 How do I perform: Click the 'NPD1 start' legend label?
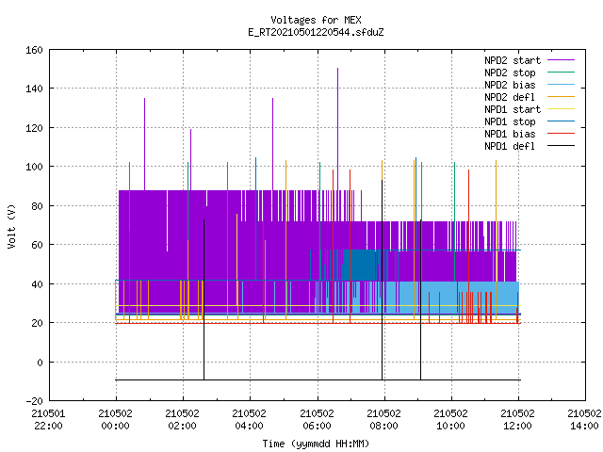pos(513,109)
